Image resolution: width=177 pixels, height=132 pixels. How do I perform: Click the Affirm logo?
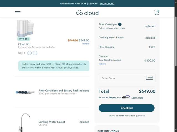point(126,97)
